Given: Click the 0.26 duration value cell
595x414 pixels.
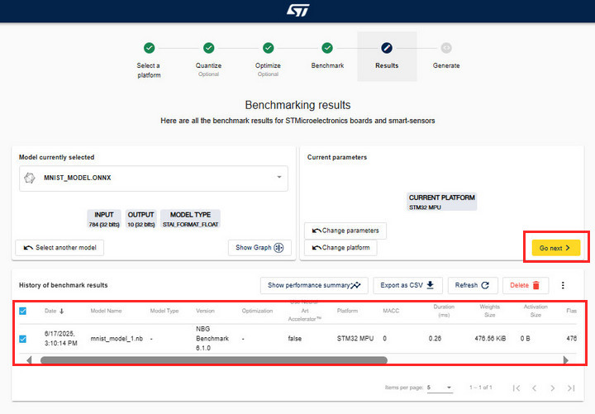Looking at the screenshot, I should [435, 339].
